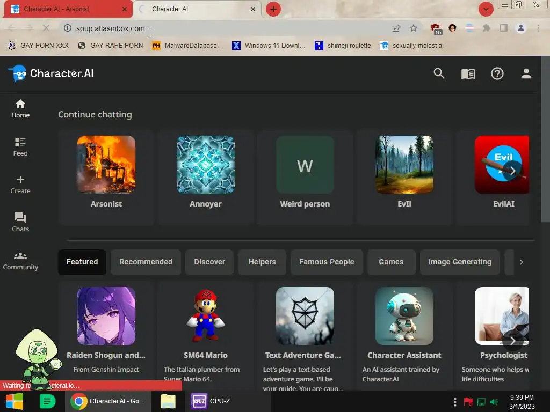Viewport: 550px width, 412px height.
Task: Click the Character.AI logo icon
Action: click(18, 73)
